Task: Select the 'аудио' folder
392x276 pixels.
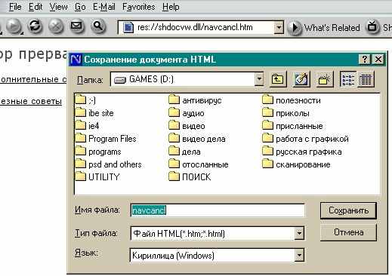Action: (187, 113)
